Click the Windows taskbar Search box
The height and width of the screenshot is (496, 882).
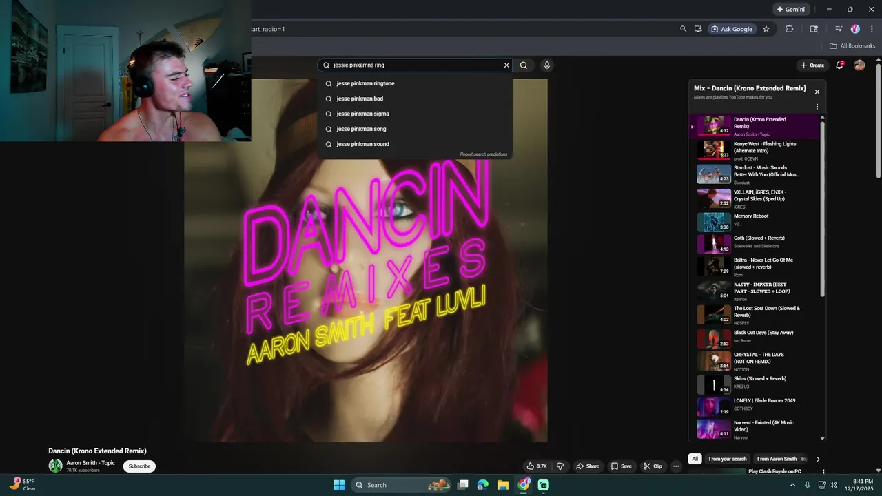tap(402, 485)
